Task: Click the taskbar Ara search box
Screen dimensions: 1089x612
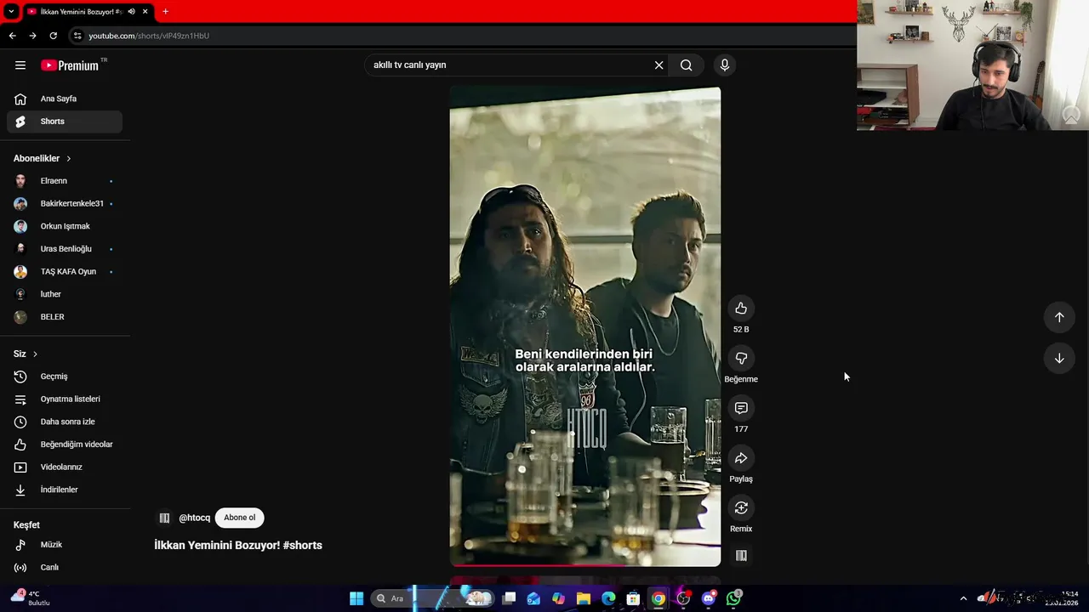Action: (x=434, y=598)
